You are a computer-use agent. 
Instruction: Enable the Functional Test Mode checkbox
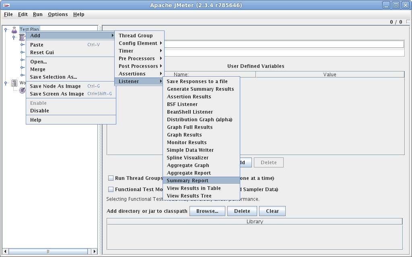pos(111,190)
